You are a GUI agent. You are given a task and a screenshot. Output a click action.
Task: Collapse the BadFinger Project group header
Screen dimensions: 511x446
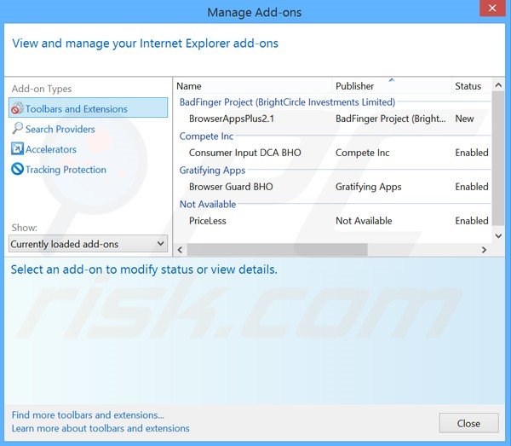(x=287, y=102)
